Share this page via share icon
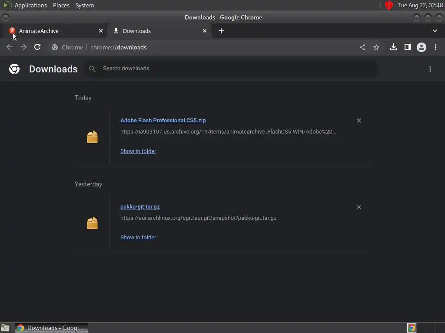Viewport: 445px width, 333px height. pyautogui.click(x=362, y=47)
